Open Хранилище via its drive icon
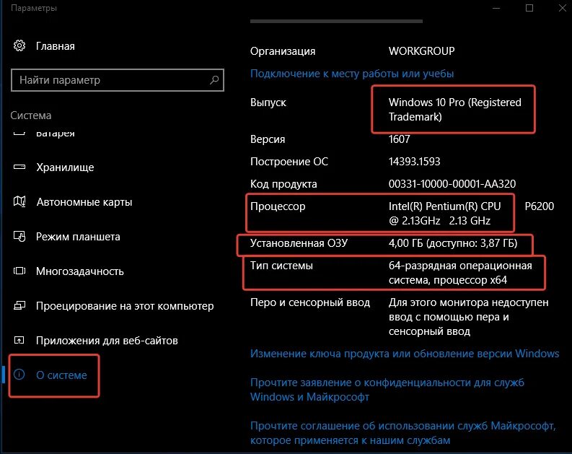This screenshot has height=454, width=572. [x=19, y=167]
